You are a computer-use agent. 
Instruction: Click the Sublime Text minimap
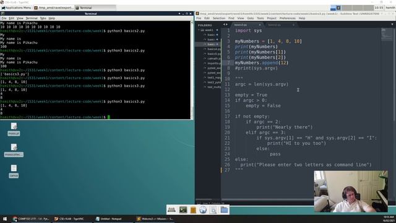click(387, 34)
